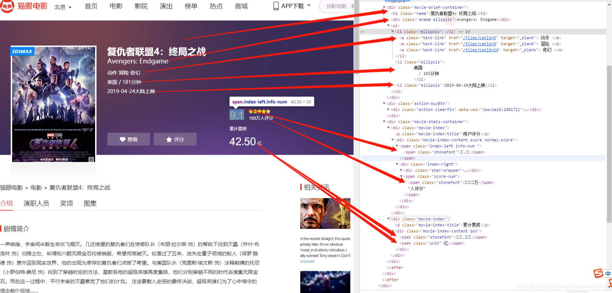Screen dimensions: 612x293
Task: Click the 想看 heart button
Action: (x=129, y=139)
